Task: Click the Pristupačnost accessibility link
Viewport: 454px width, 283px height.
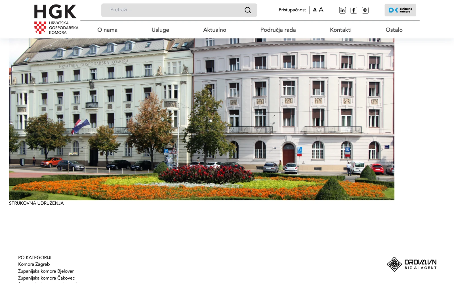Action: (x=292, y=10)
